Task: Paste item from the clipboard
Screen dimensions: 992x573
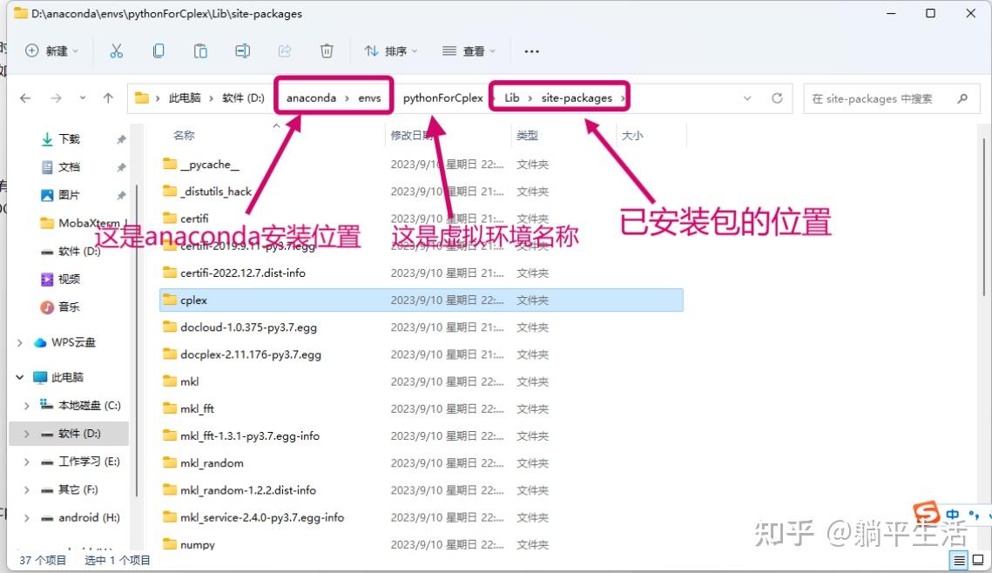Action: click(x=200, y=51)
